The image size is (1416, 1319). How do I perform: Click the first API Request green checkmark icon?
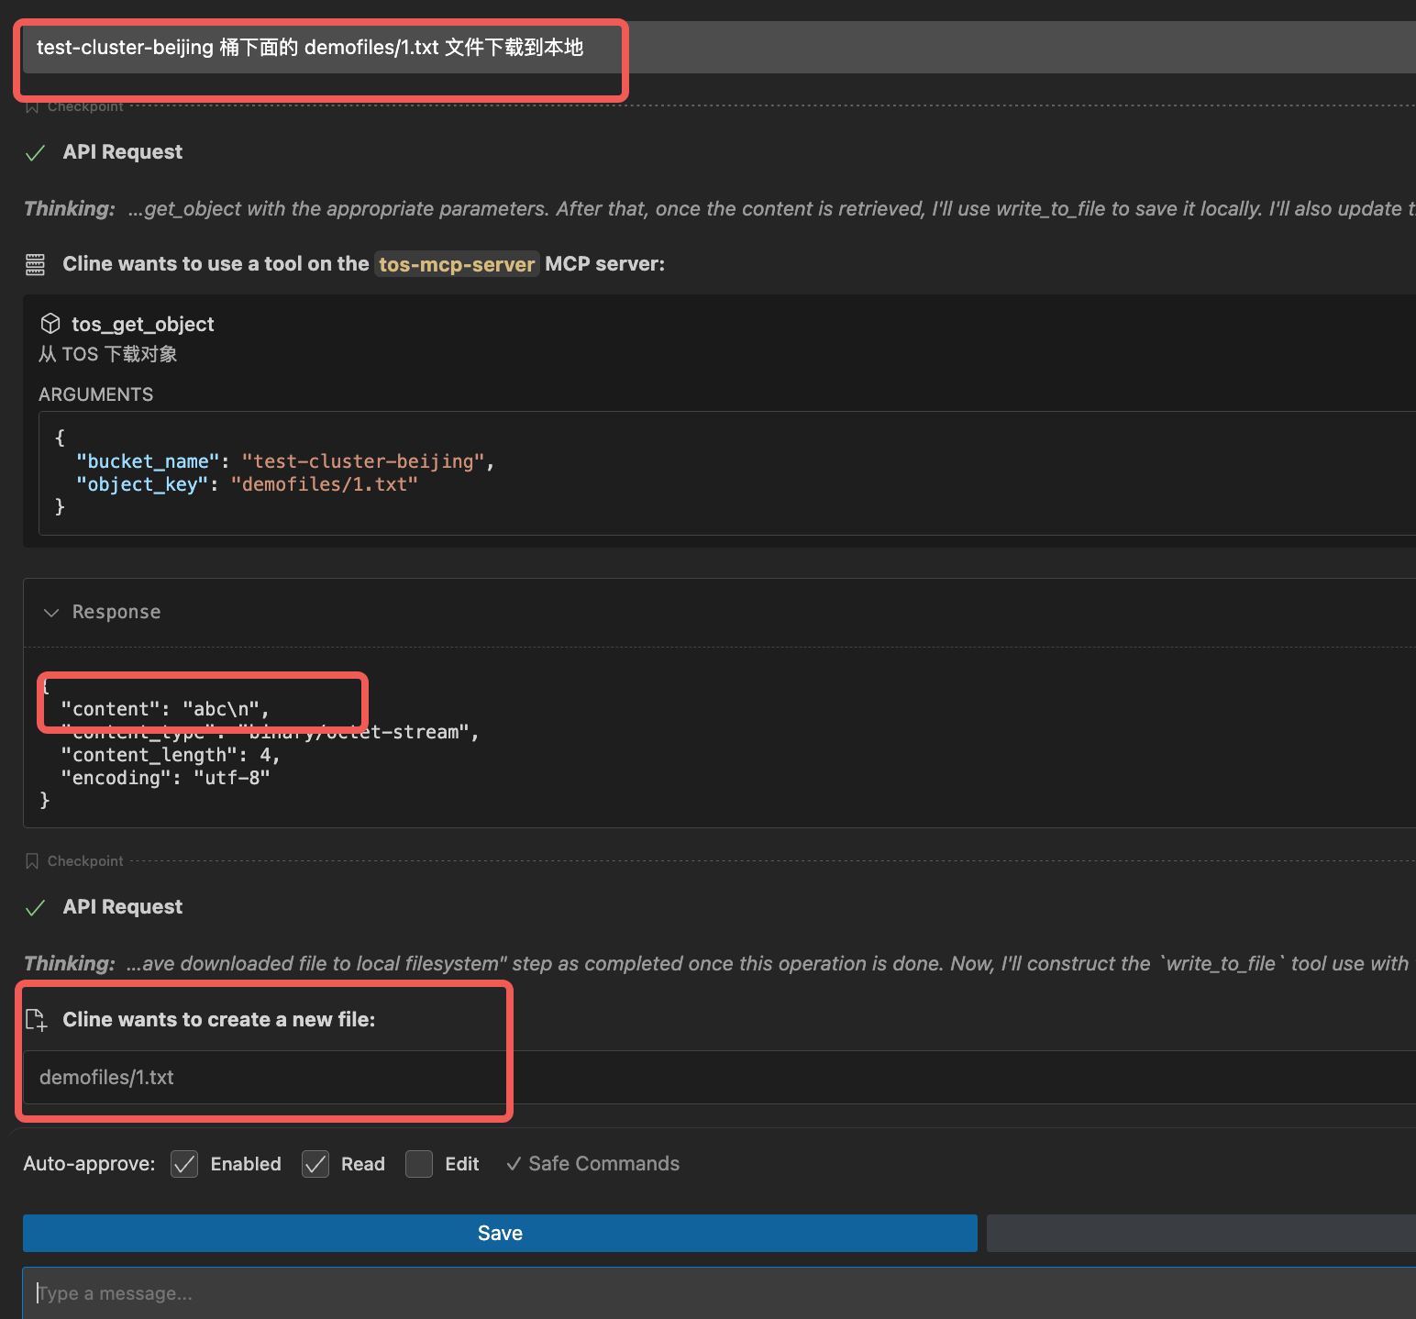point(35,153)
